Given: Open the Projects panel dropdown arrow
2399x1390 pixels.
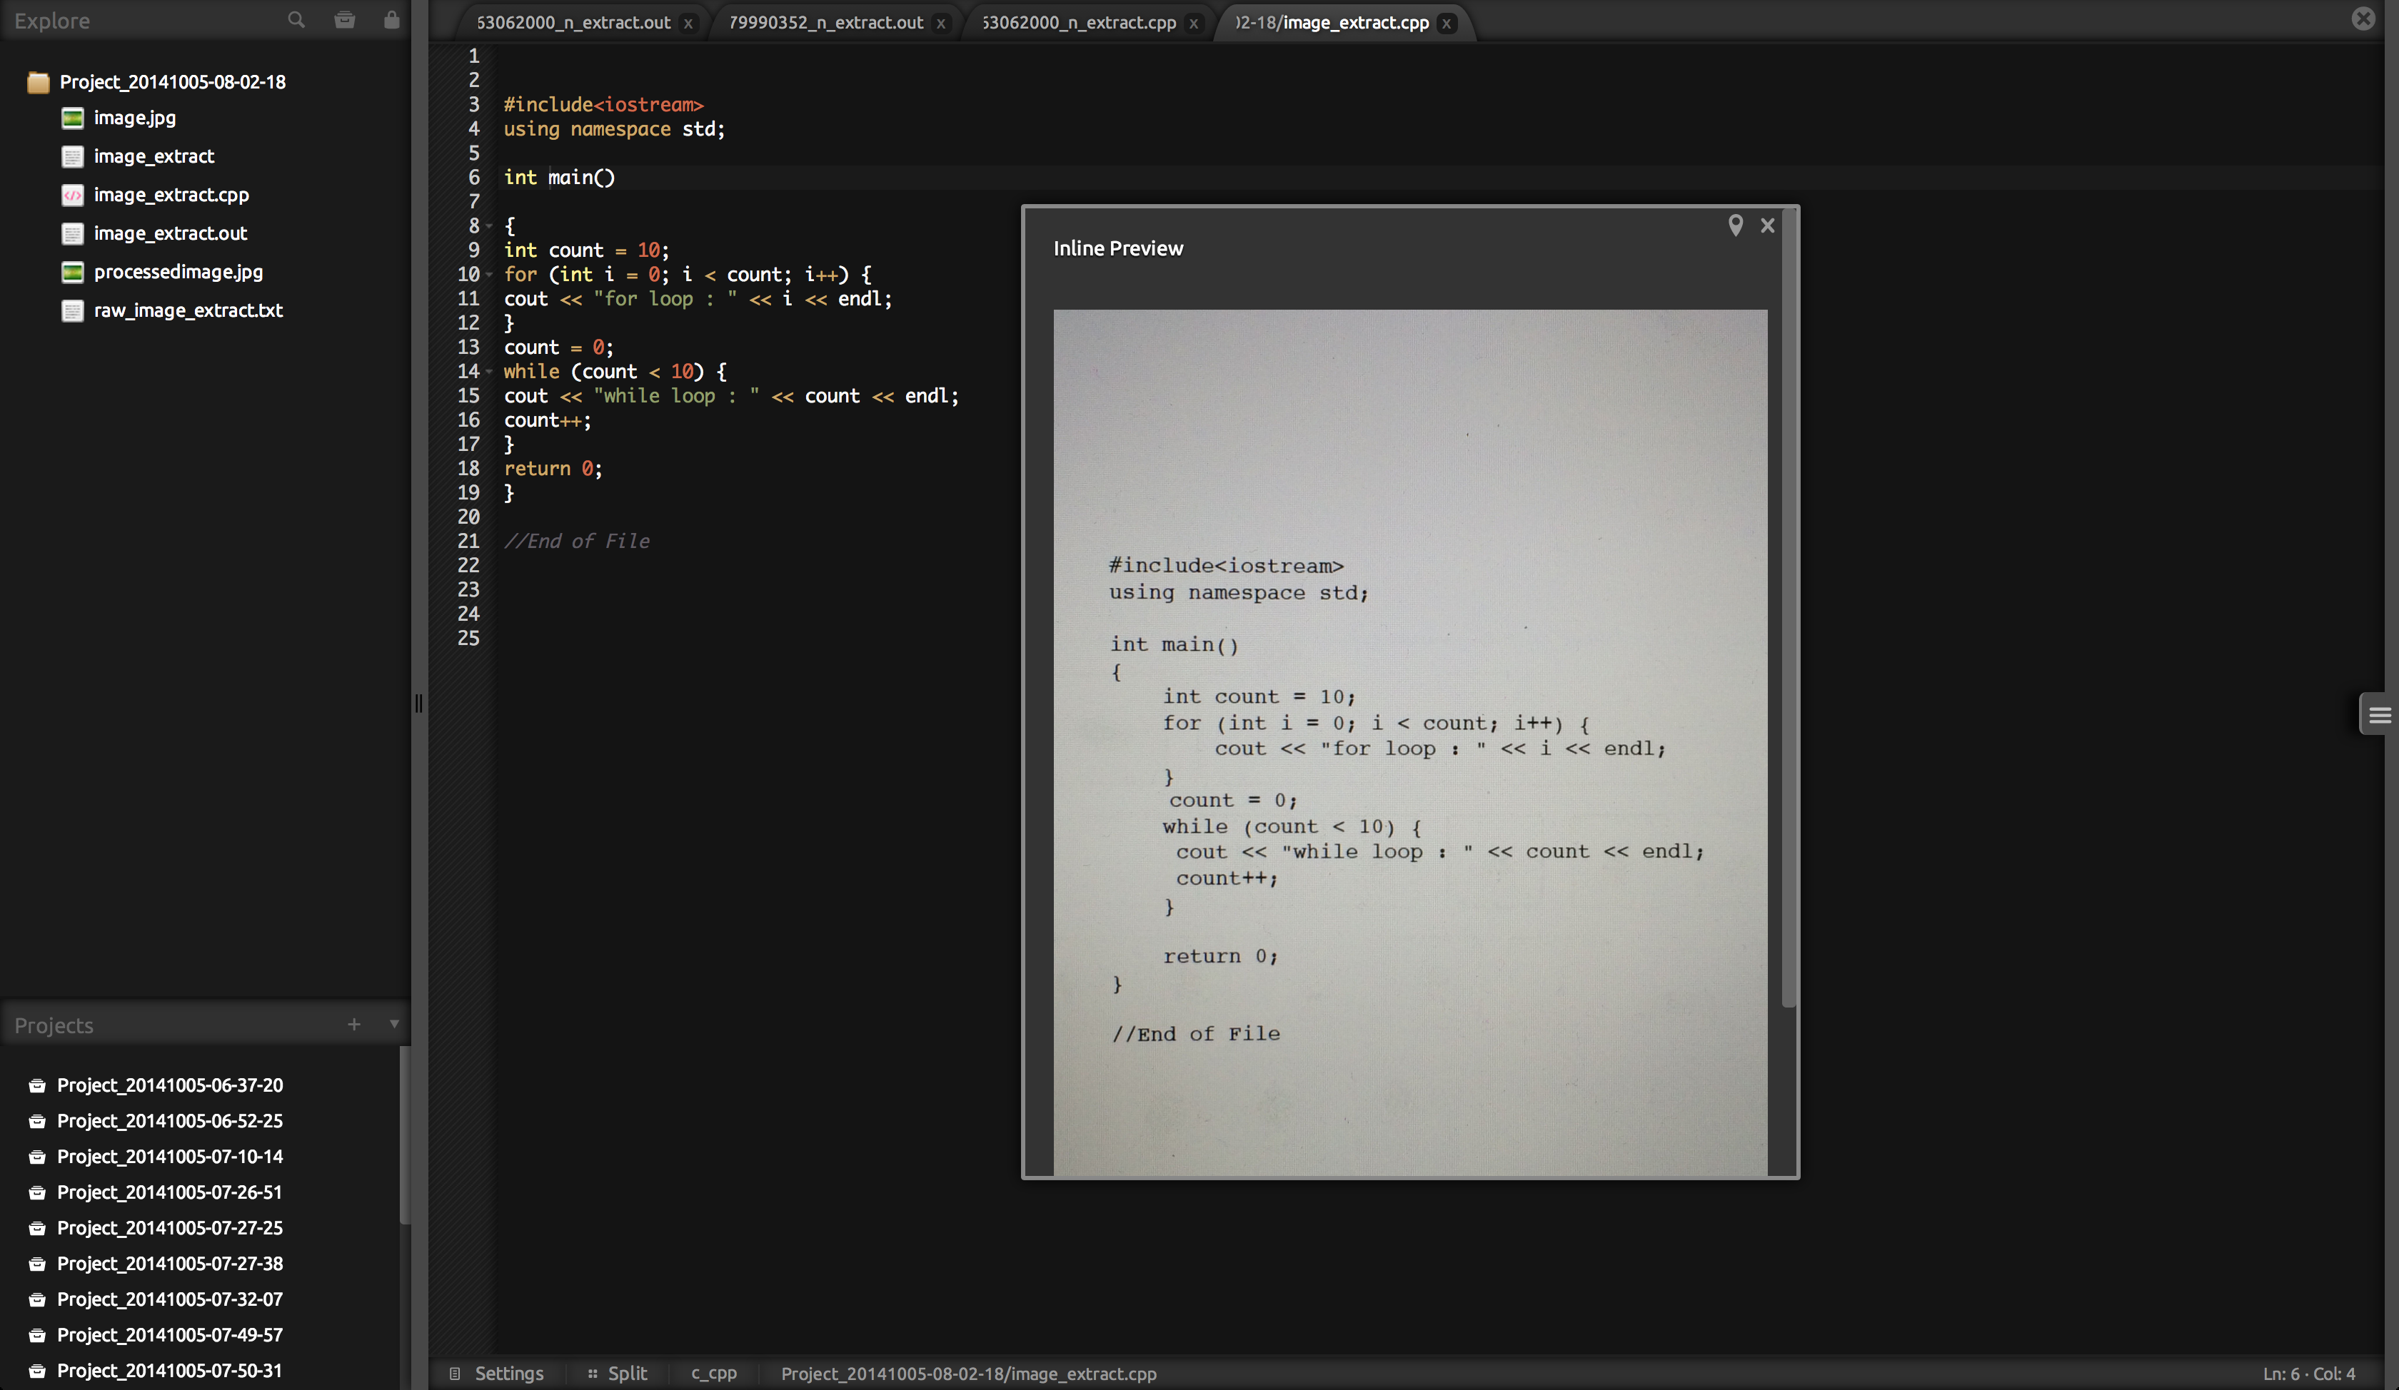Looking at the screenshot, I should 394,1025.
